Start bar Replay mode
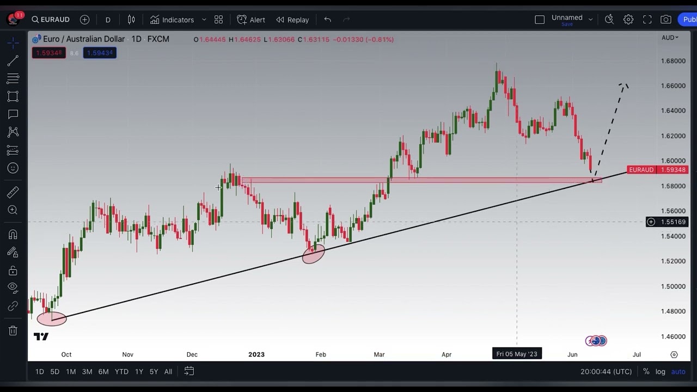Image resolution: width=697 pixels, height=392 pixels. point(292,20)
